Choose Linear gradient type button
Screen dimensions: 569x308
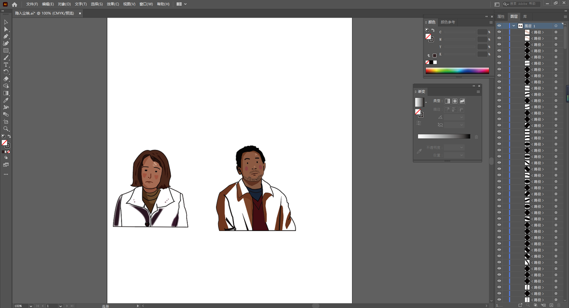447,101
